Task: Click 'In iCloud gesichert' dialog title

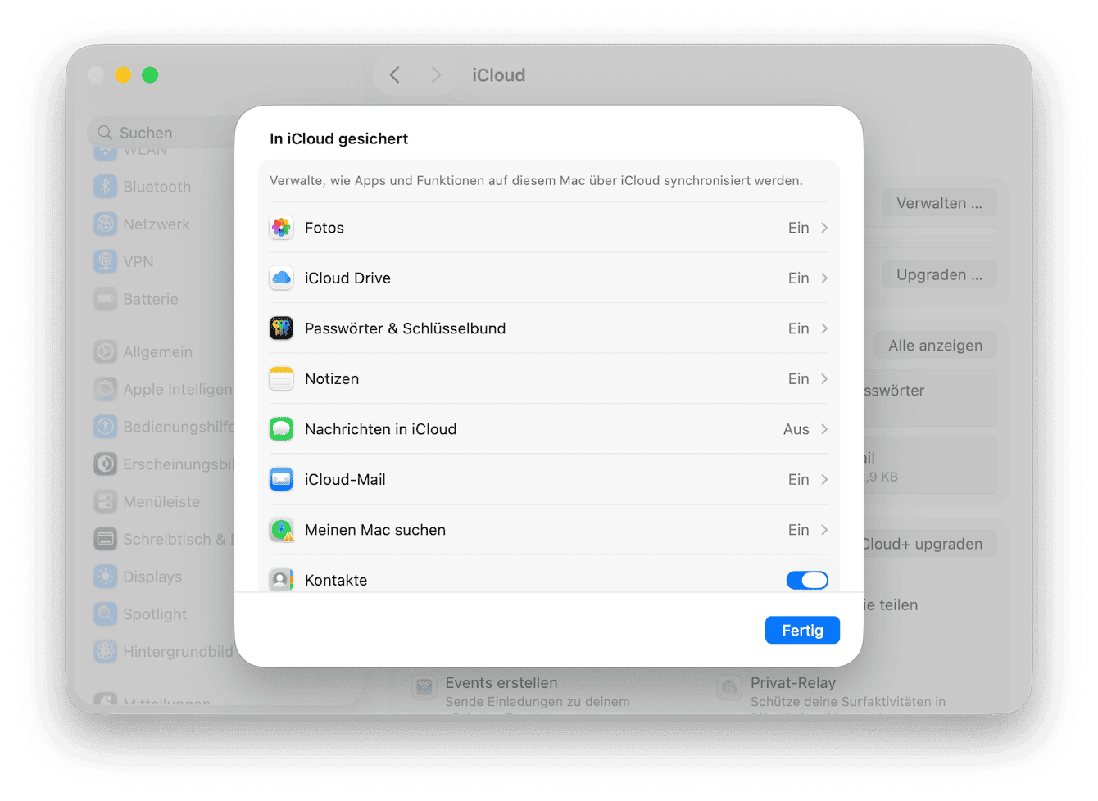Action: (x=339, y=139)
